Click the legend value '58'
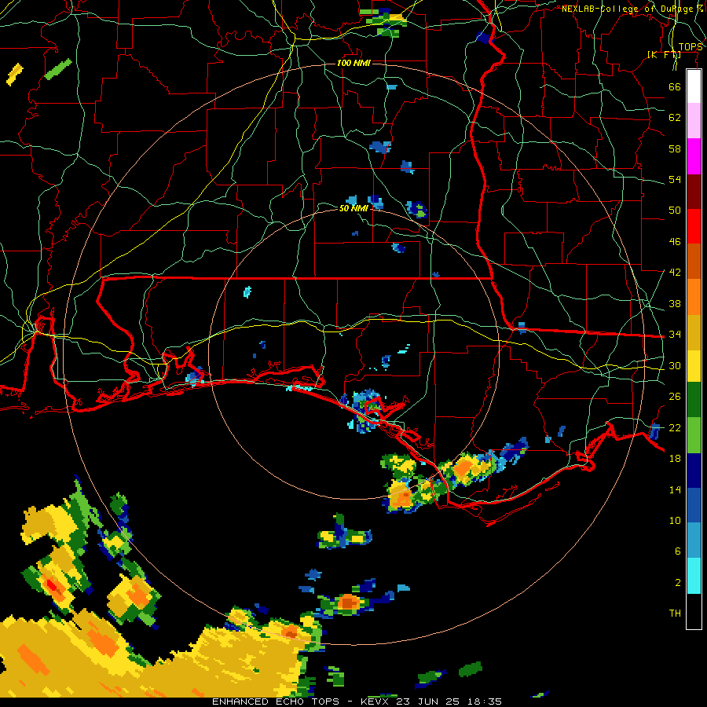The image size is (707, 707). point(675,148)
